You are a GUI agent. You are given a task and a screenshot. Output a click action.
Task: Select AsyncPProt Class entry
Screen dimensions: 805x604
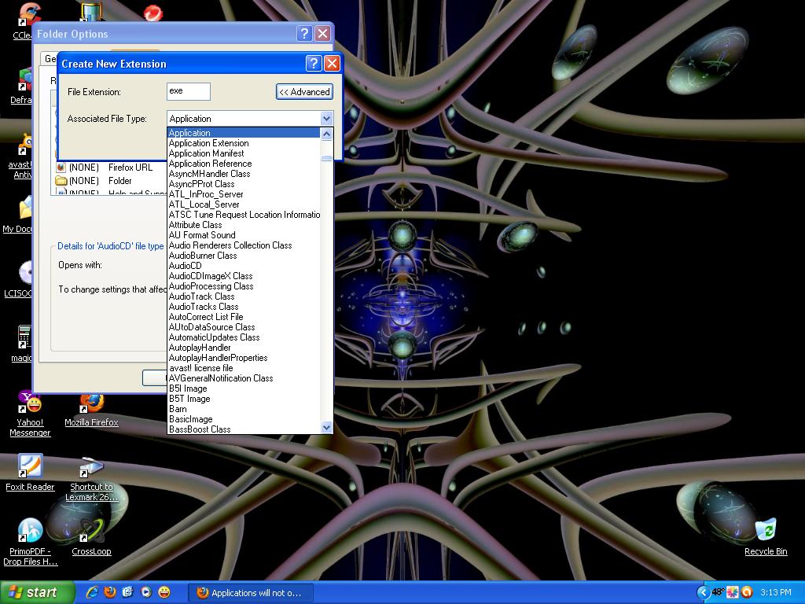244,184
